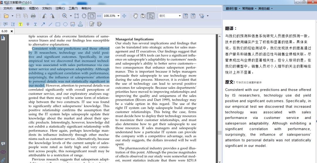Open the 文件(F) menu
The width and height of the screenshot is (317, 163).
tap(8, 8)
